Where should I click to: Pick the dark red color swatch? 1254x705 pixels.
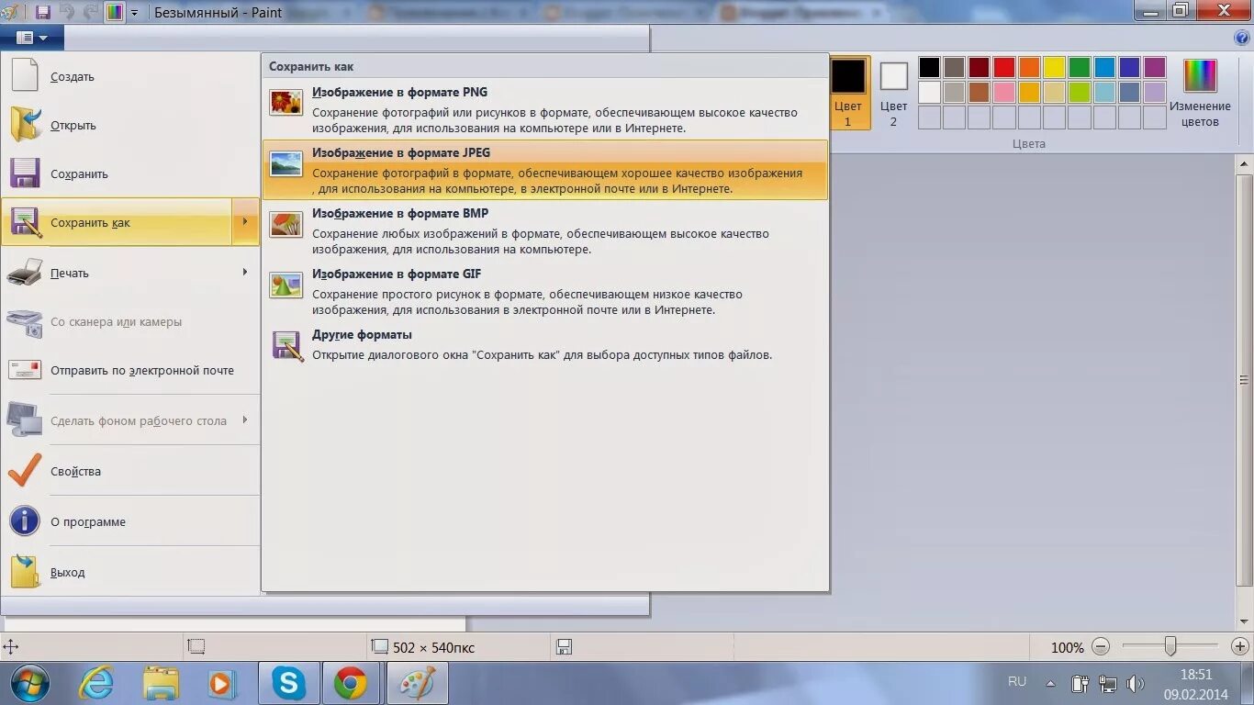pyautogui.click(x=979, y=67)
